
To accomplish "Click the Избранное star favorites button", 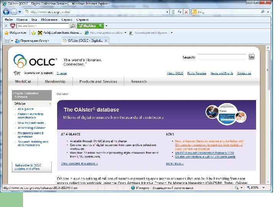I will pos(15,33).
